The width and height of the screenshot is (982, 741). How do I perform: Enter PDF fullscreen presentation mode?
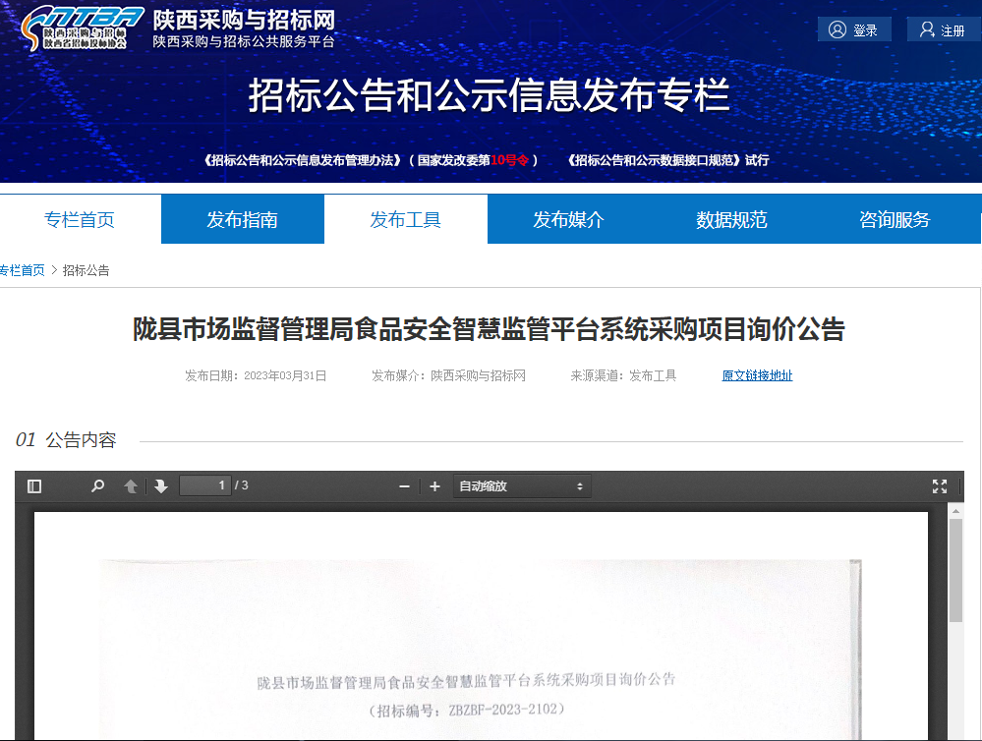point(940,486)
